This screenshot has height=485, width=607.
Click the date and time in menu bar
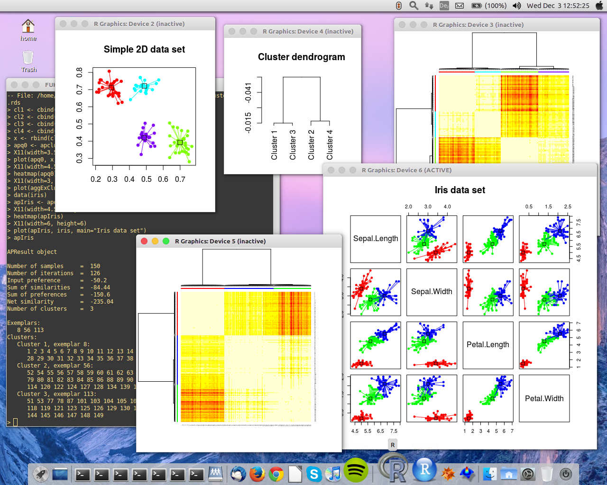[x=558, y=6]
